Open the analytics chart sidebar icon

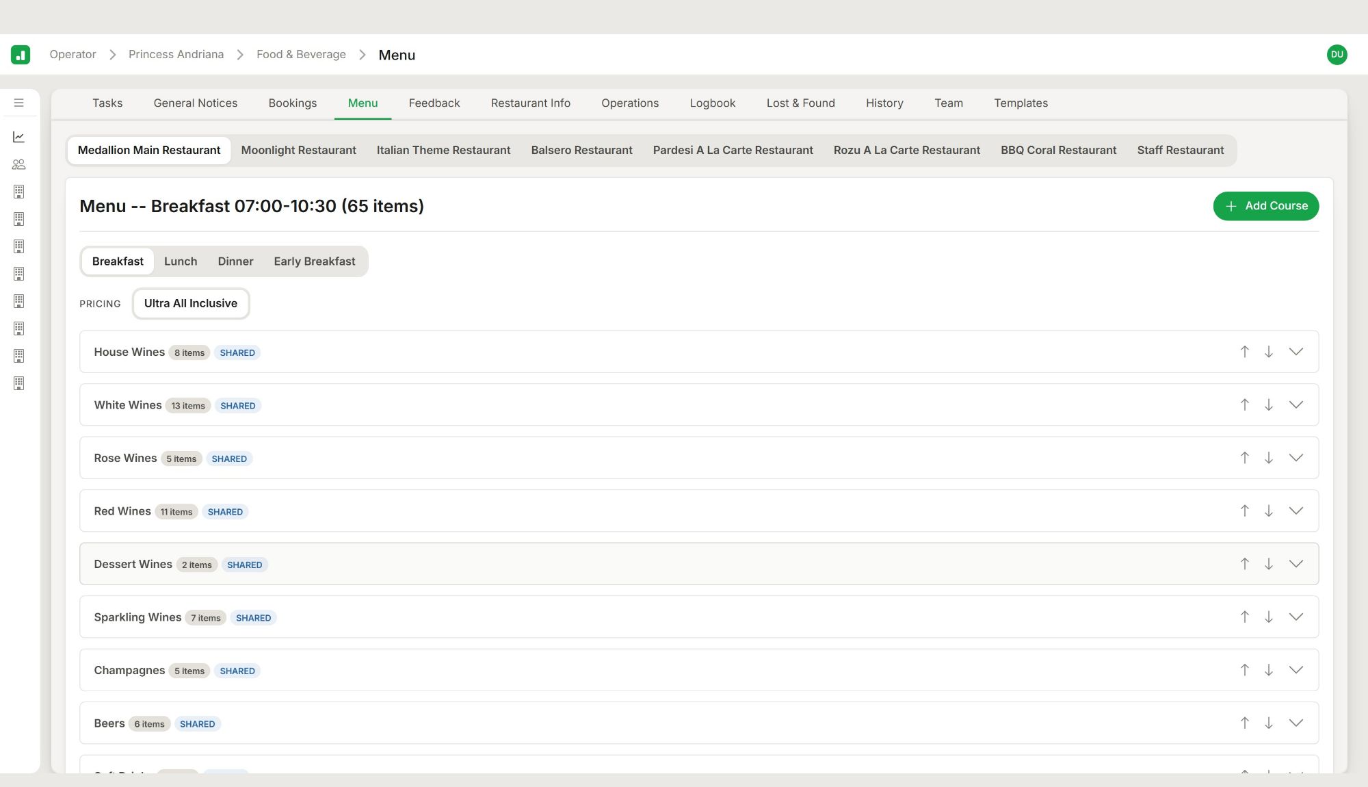click(x=19, y=137)
